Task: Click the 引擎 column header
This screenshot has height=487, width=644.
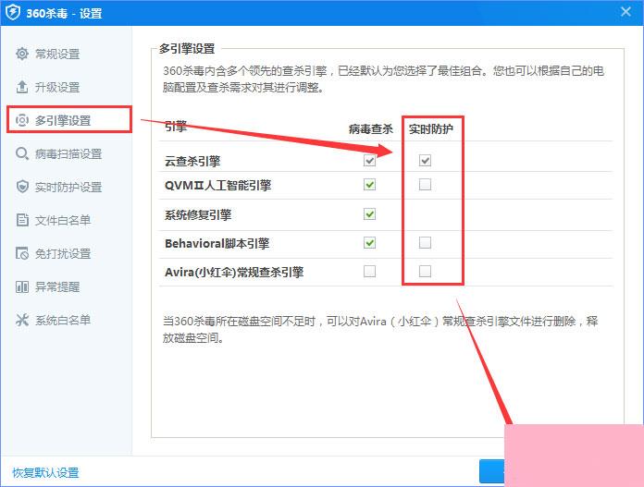Action: click(176, 126)
